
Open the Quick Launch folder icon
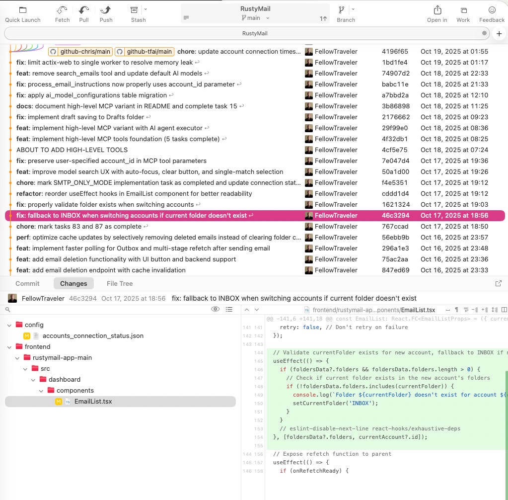[23, 10]
